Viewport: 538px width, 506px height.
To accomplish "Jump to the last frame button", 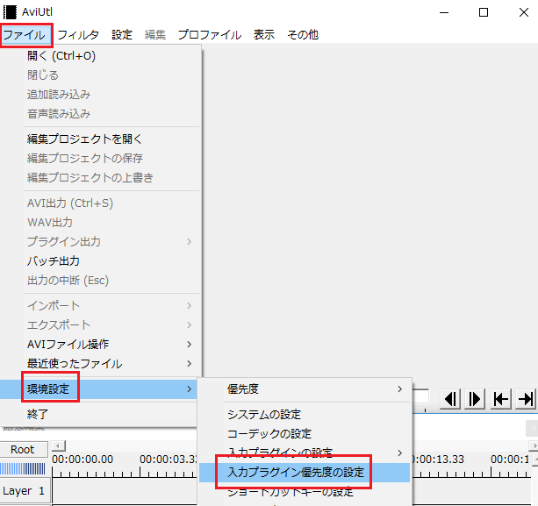I will 526,399.
